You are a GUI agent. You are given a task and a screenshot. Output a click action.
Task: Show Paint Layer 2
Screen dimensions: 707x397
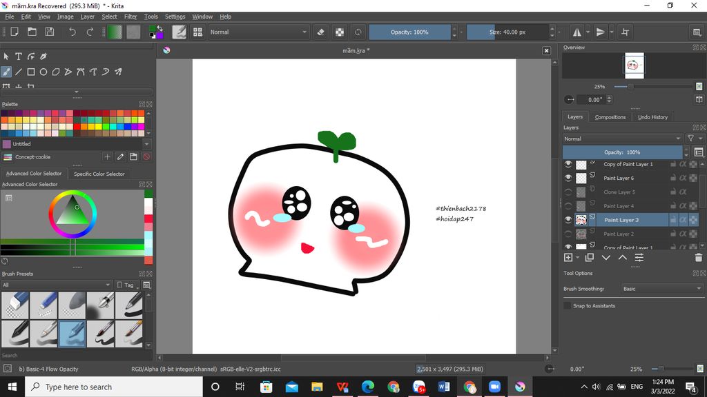tap(568, 234)
